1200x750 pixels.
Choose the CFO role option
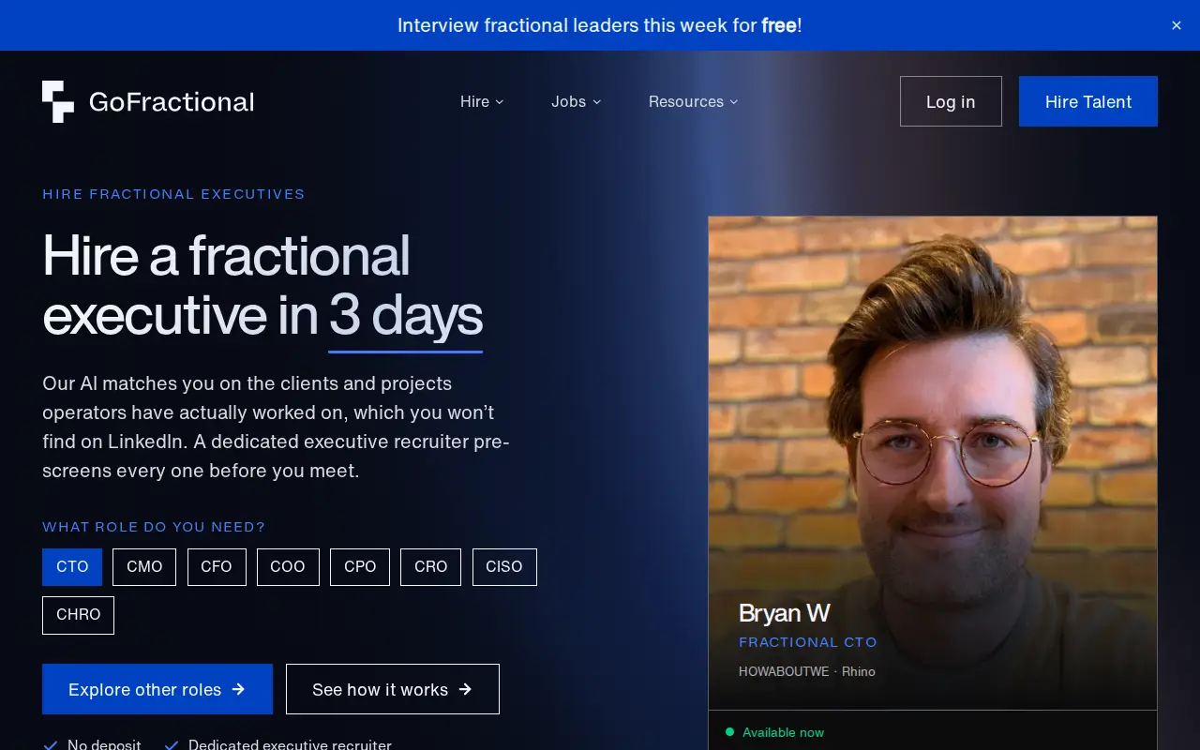click(217, 567)
